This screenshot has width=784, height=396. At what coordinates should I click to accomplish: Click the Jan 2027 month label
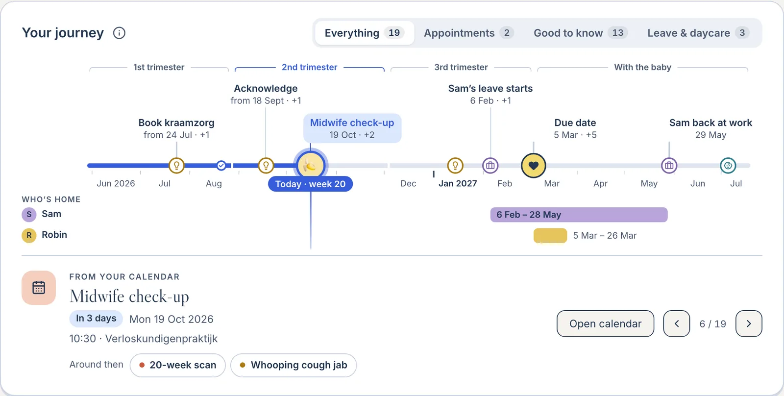458,183
